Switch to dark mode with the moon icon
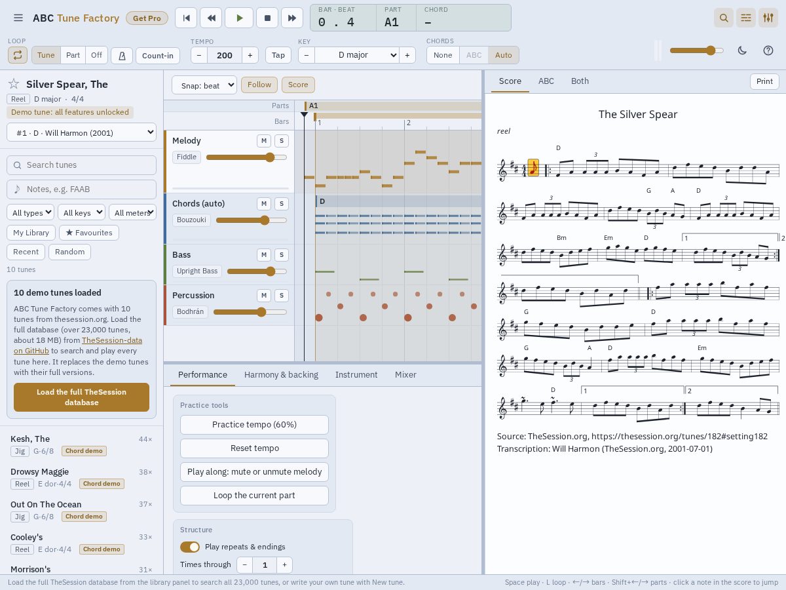The width and height of the screenshot is (786, 590). (x=742, y=50)
